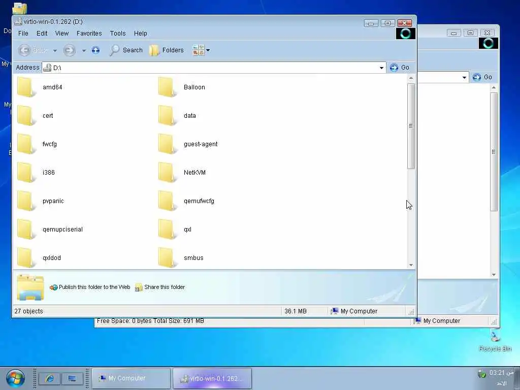Screen dimensions: 520x390
Task: Select the qemupciserial folder icon
Action: coord(26,230)
